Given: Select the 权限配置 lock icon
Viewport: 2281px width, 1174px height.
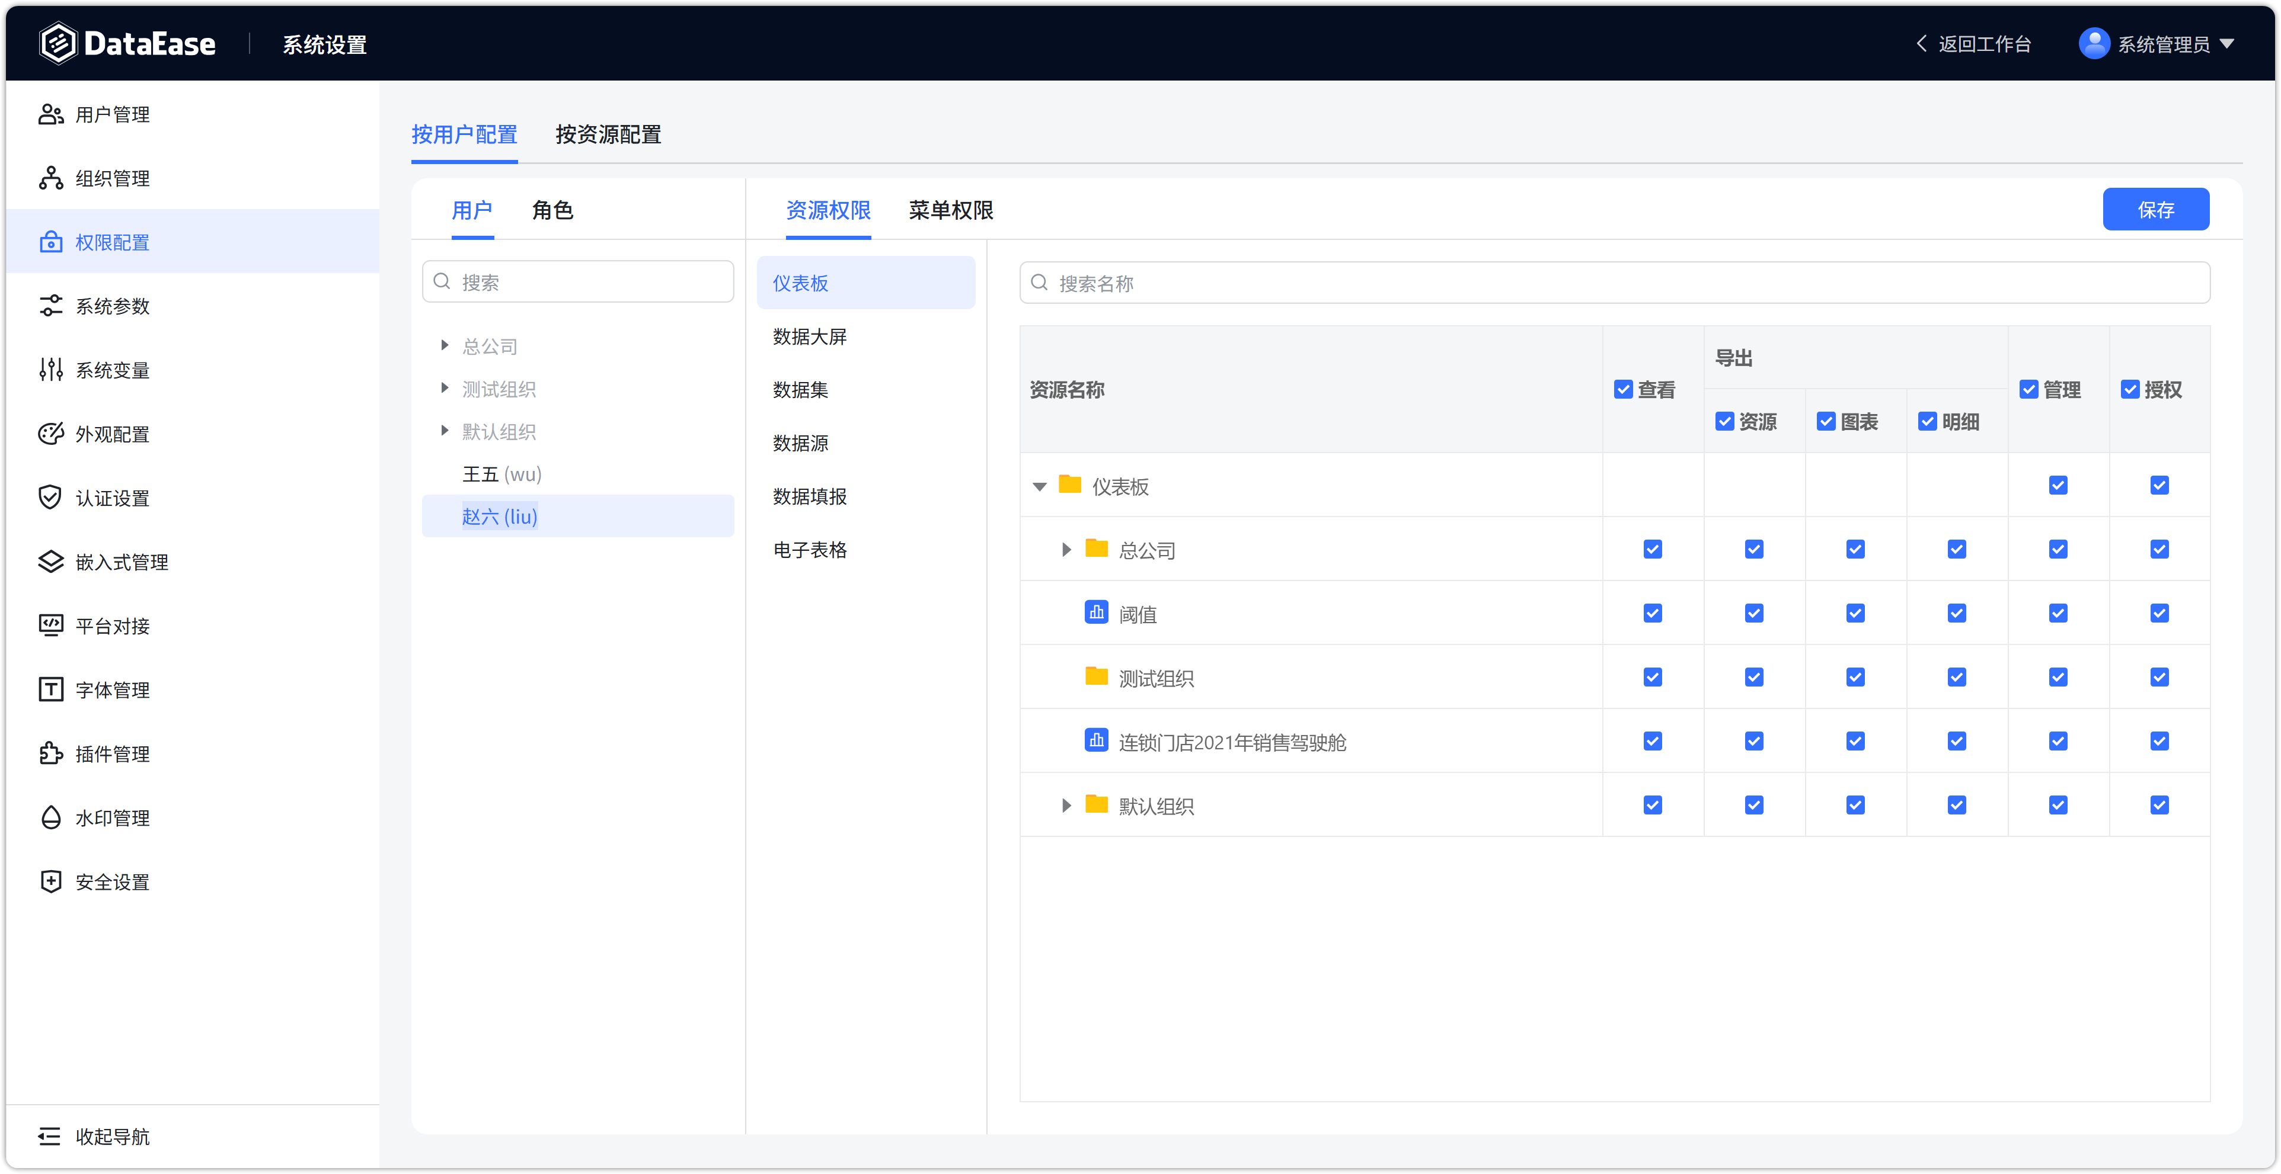Looking at the screenshot, I should click(x=50, y=242).
